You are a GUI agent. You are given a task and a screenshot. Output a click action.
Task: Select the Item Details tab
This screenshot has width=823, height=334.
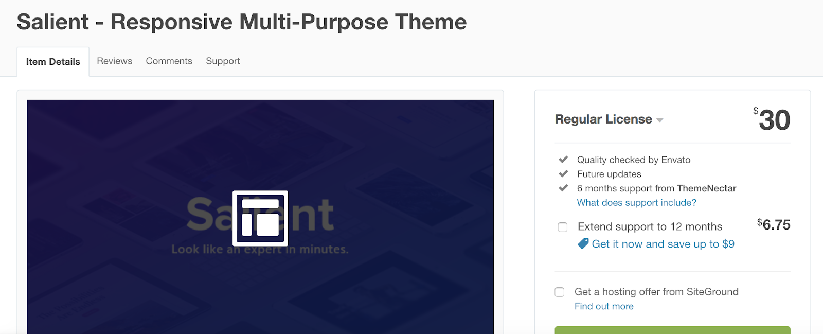tap(53, 62)
